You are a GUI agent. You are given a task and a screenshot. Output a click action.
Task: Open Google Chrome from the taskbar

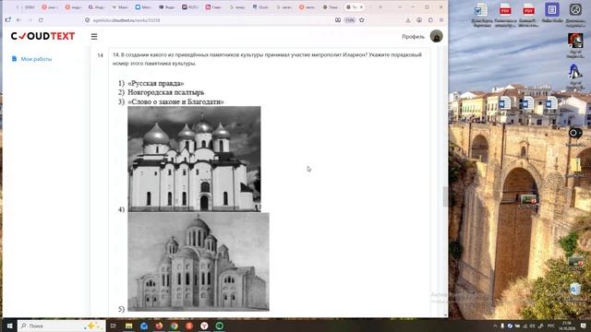(x=175, y=326)
